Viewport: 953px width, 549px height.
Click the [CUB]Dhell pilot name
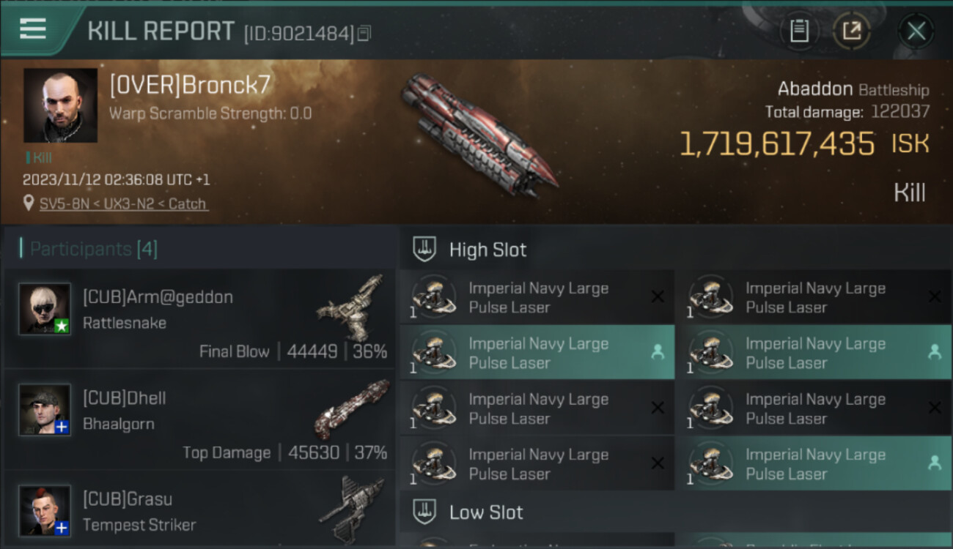click(125, 398)
